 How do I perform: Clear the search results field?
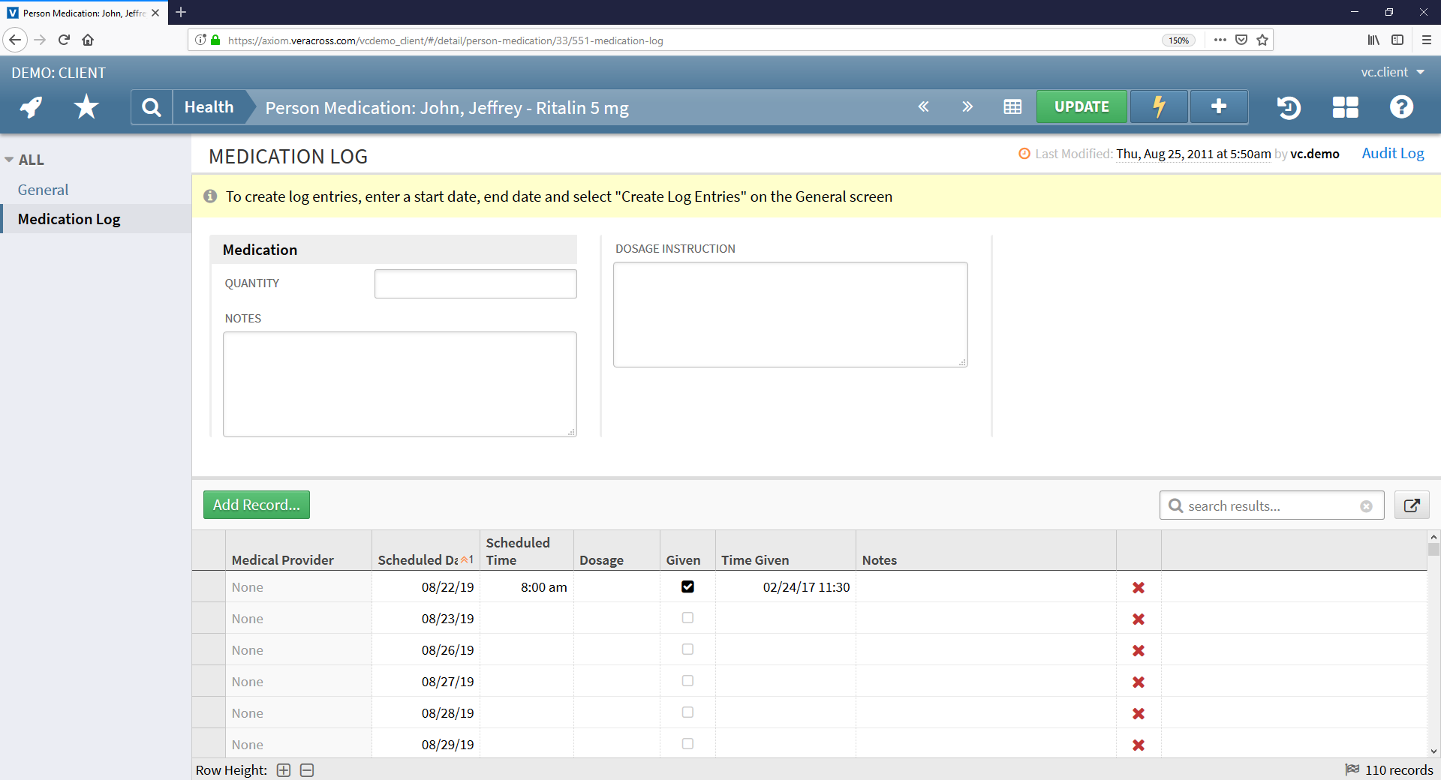(x=1367, y=506)
